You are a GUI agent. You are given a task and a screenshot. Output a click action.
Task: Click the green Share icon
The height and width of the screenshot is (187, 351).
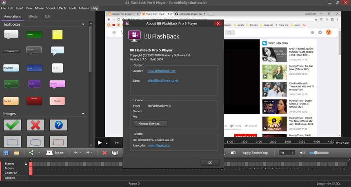31,153
